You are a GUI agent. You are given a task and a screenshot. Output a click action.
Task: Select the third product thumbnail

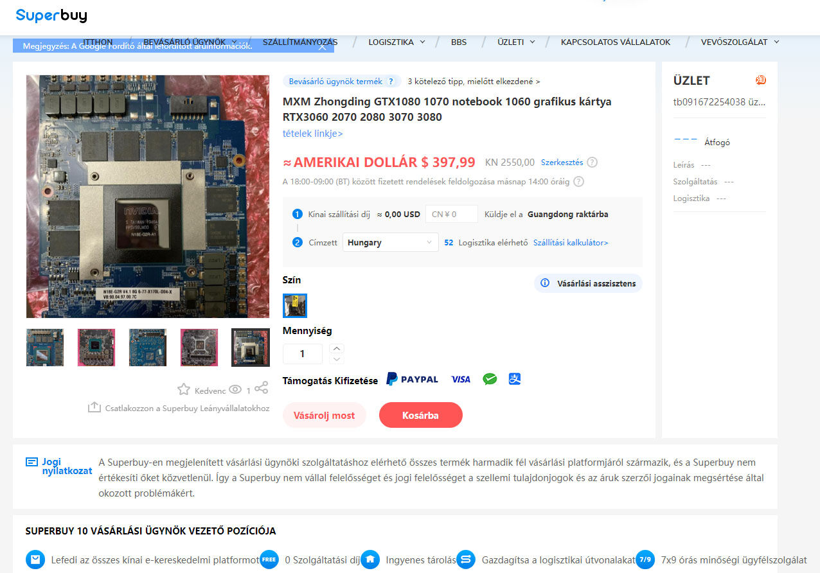pyautogui.click(x=148, y=348)
